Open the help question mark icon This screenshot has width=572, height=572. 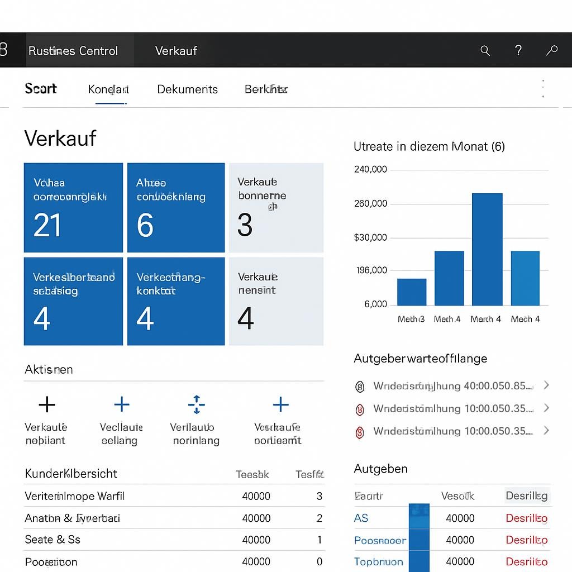pyautogui.click(x=518, y=51)
